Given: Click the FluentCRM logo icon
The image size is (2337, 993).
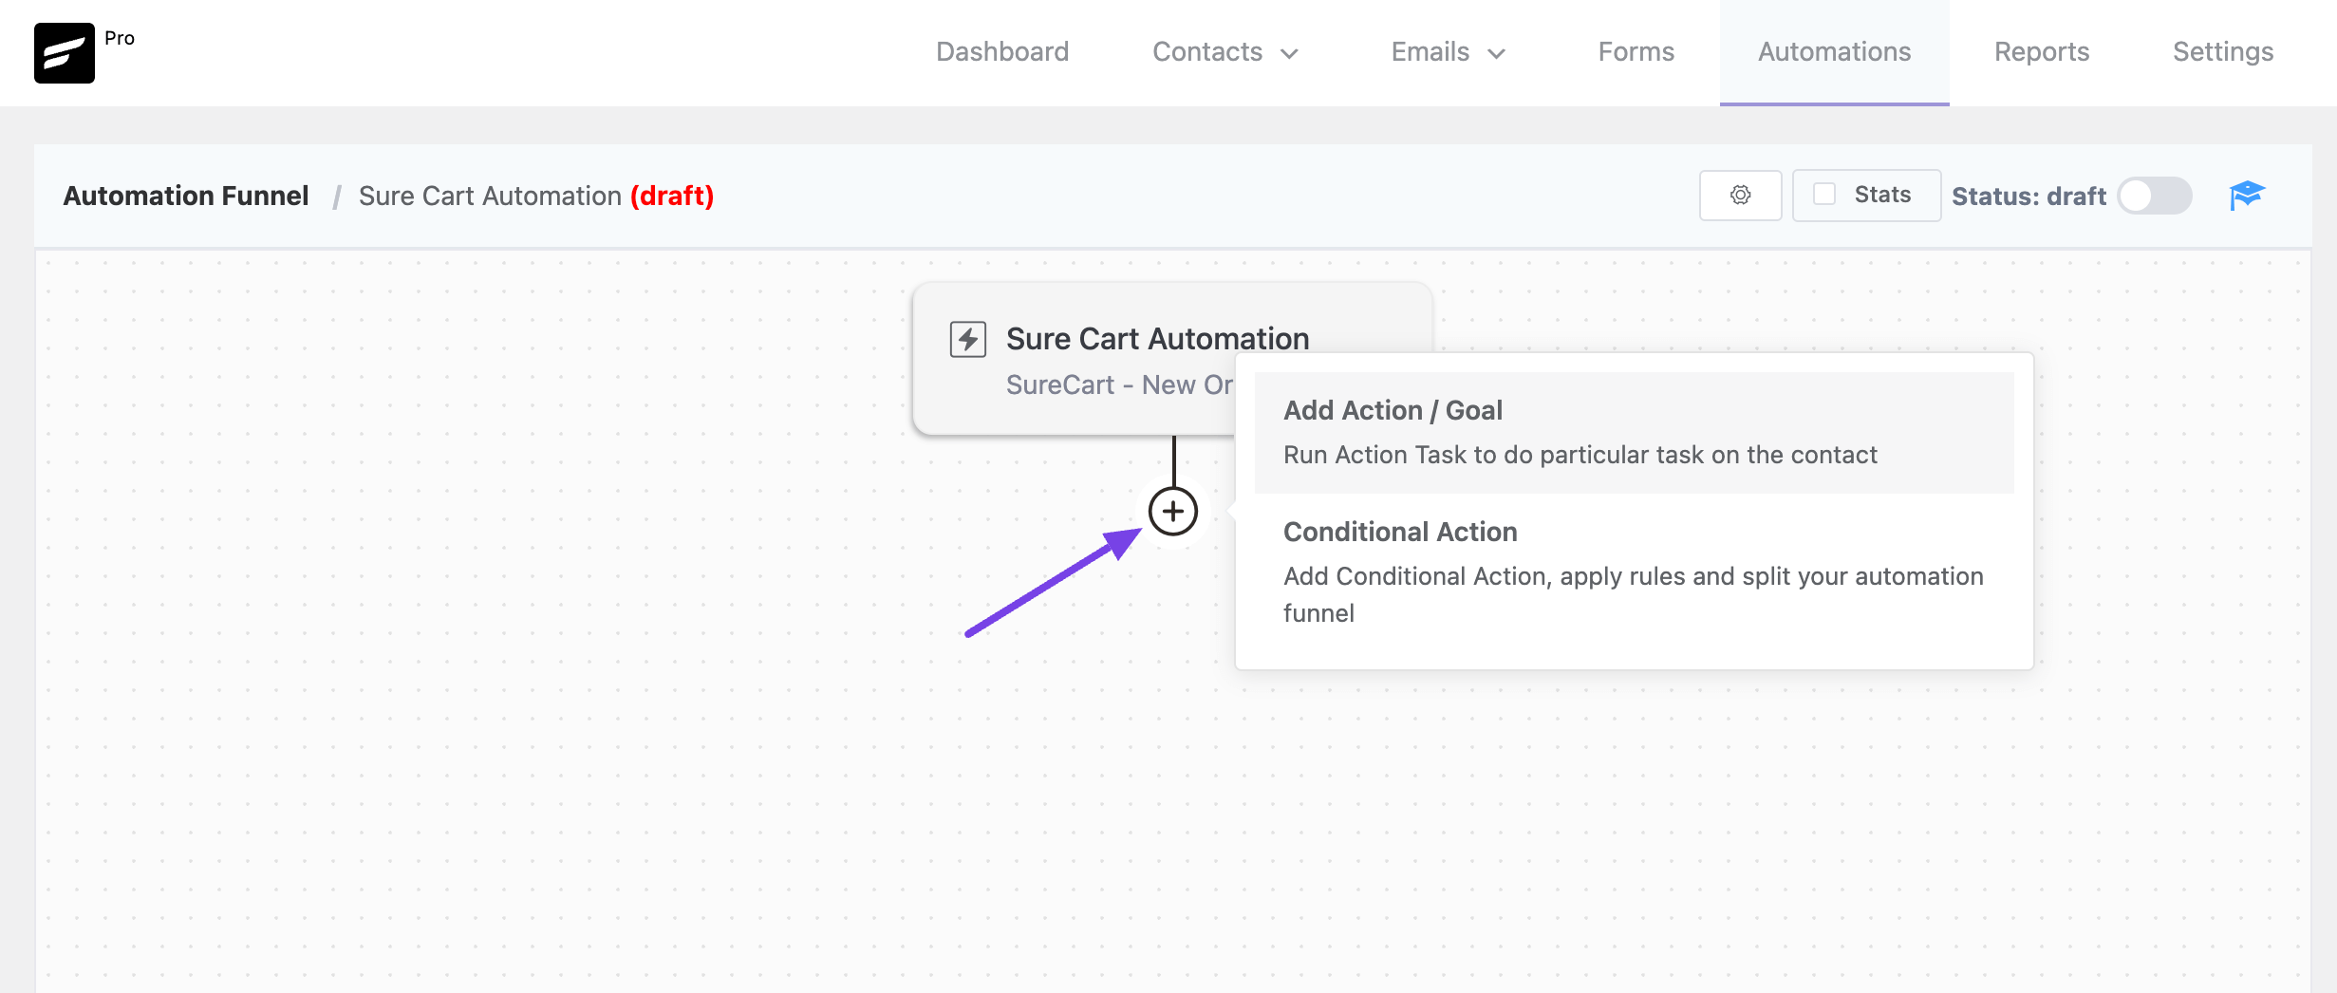Looking at the screenshot, I should click(x=65, y=53).
